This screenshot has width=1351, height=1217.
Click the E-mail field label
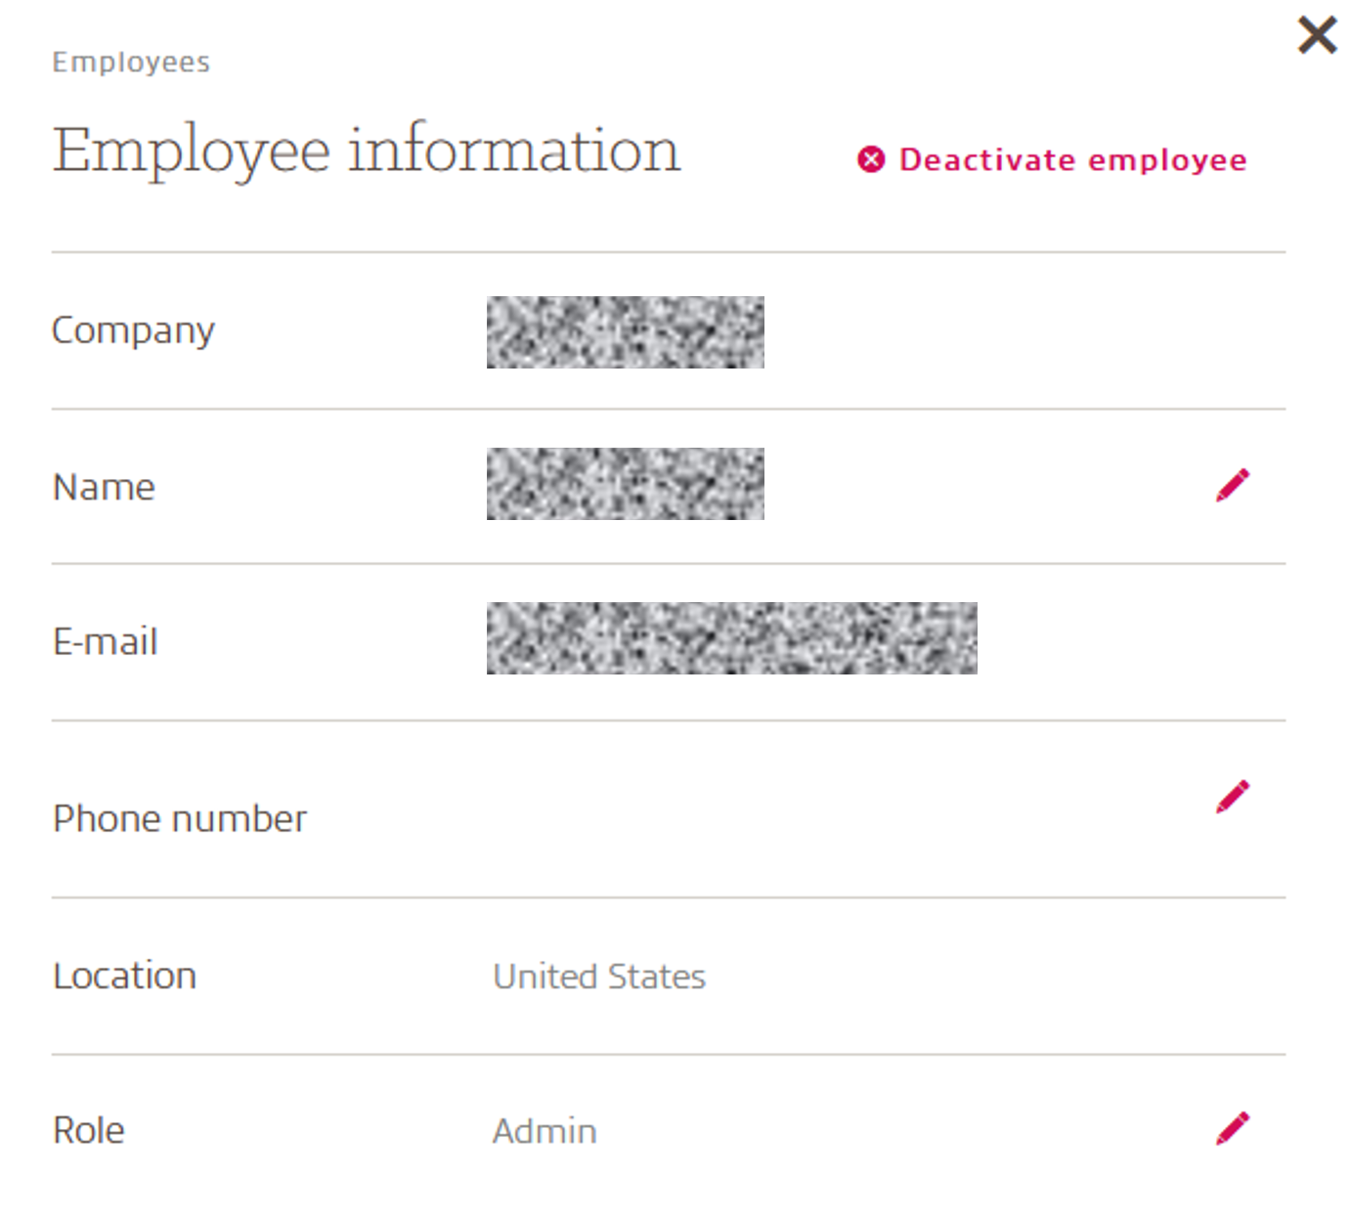pyautogui.click(x=106, y=642)
